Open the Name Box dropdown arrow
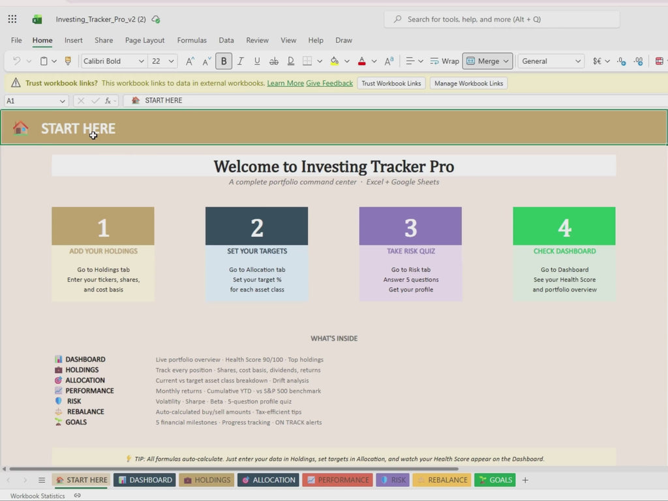 click(x=62, y=101)
